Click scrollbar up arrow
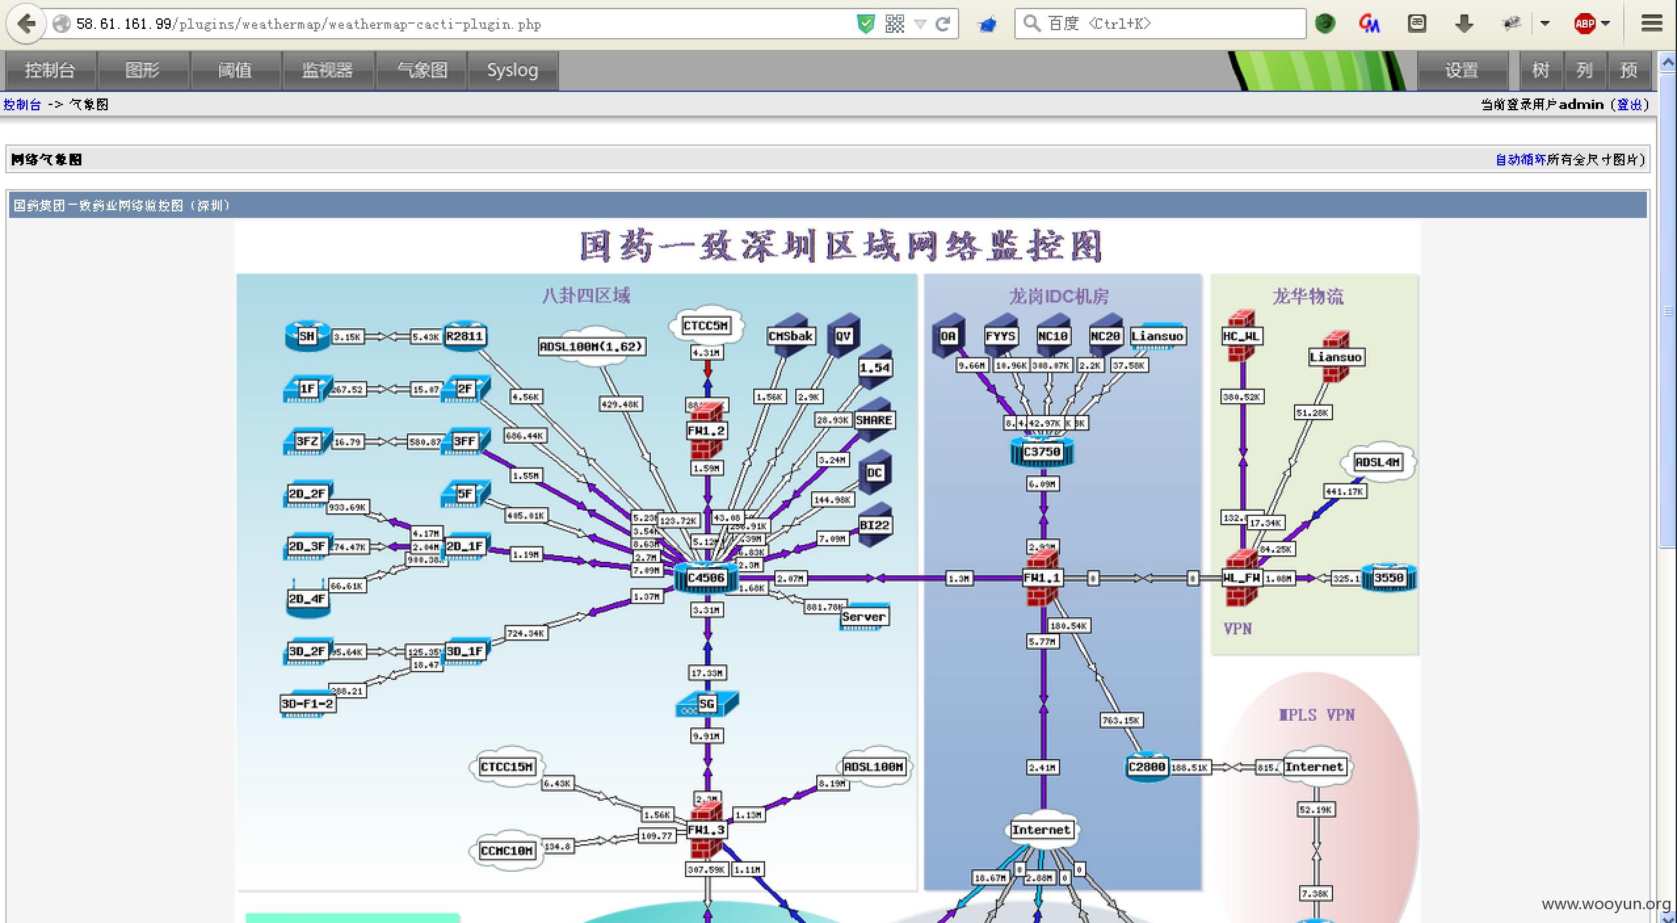 [1667, 62]
